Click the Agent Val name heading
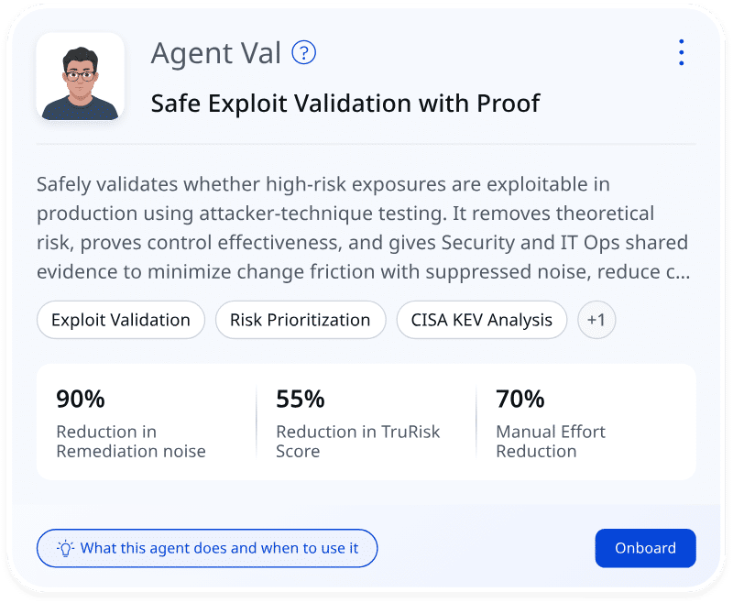 click(216, 54)
